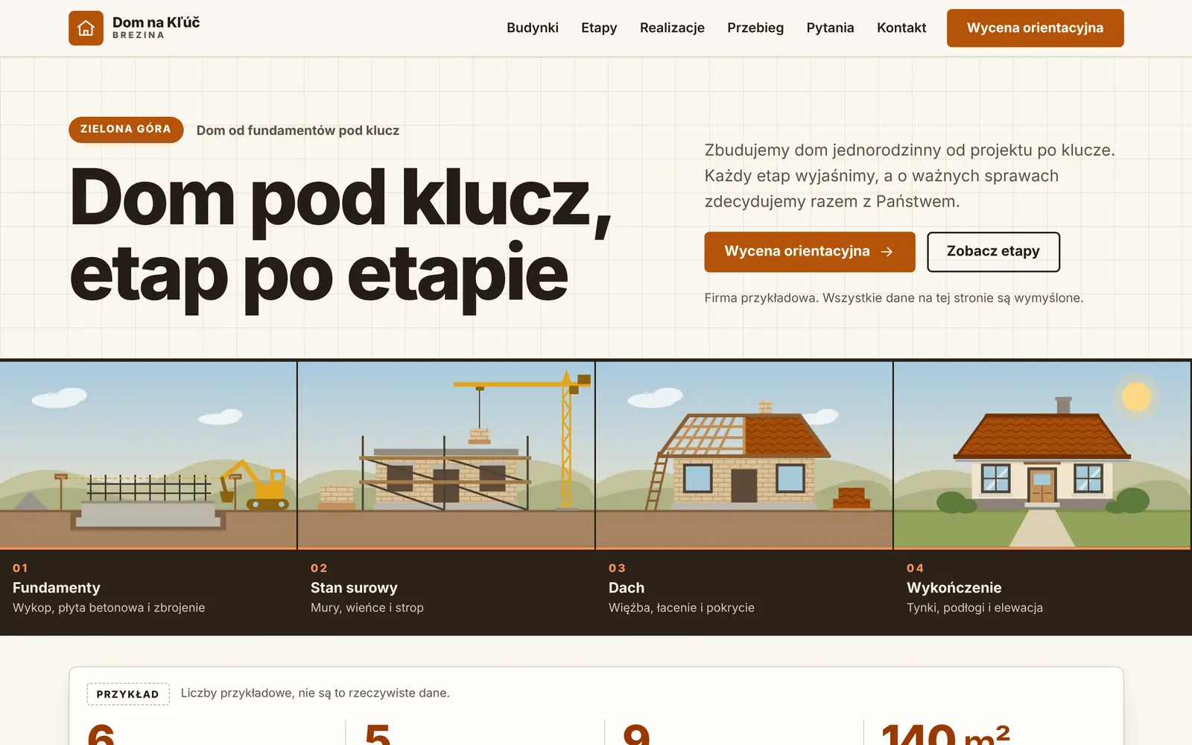Click the Zielona Góra location badge
The width and height of the screenshot is (1192, 745).
[x=126, y=130]
